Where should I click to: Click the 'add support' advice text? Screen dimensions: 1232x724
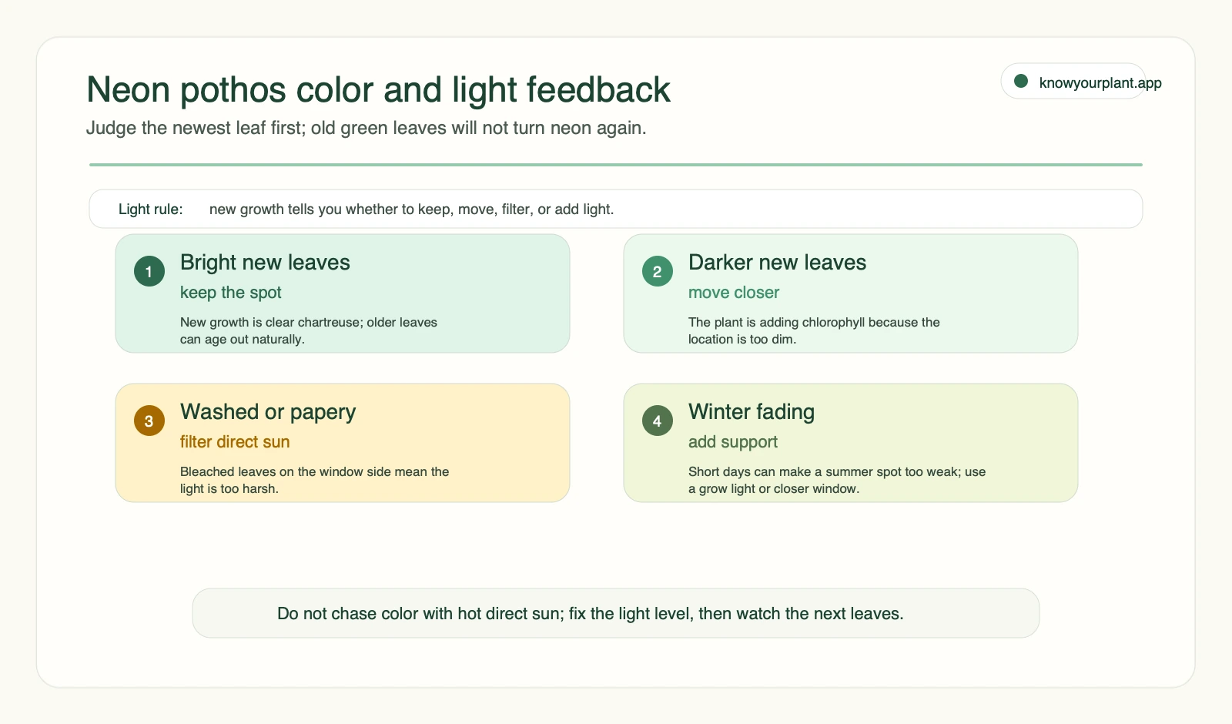point(733,442)
